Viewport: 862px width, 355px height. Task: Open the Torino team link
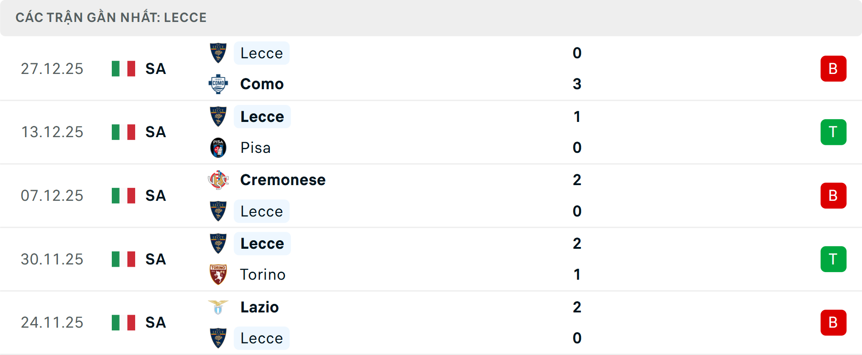pos(263,274)
